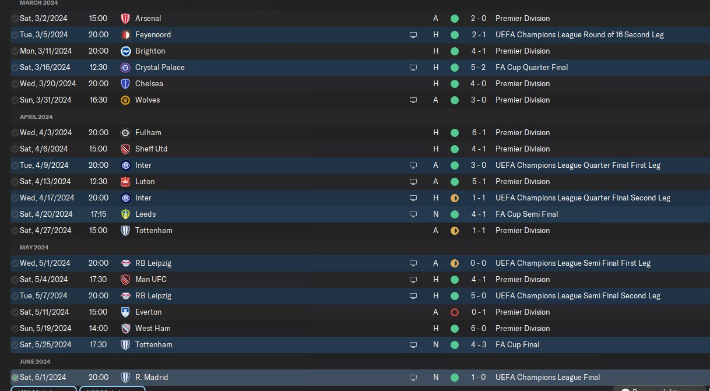Click the Feyenoord club crest
Image resolution: width=710 pixels, height=391 pixels.
tap(125, 35)
